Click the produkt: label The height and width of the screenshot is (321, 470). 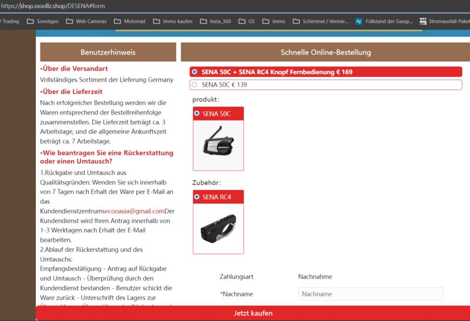coord(206,99)
